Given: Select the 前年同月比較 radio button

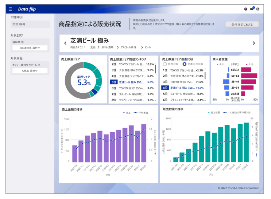Looking at the screenshot, I should coord(184,64).
